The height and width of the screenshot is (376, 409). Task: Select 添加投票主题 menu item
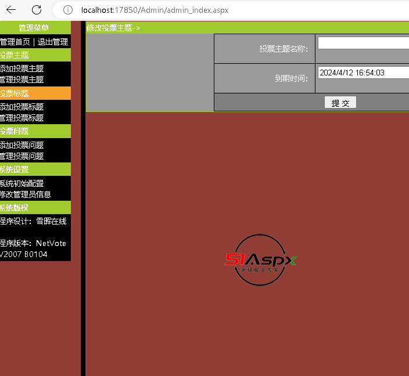click(x=22, y=68)
